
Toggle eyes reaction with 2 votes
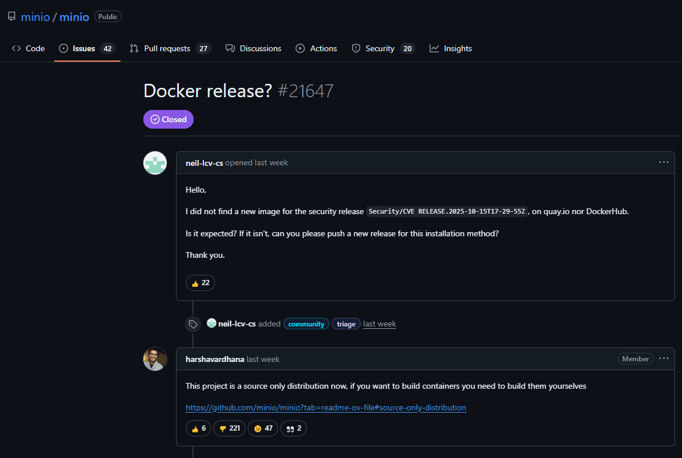click(293, 428)
